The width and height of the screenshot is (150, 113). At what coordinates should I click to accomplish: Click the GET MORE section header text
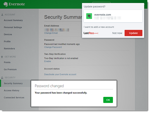10,57
